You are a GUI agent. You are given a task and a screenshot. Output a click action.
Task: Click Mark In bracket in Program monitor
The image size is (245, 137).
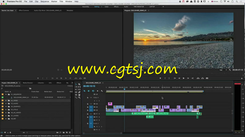tap(165, 78)
